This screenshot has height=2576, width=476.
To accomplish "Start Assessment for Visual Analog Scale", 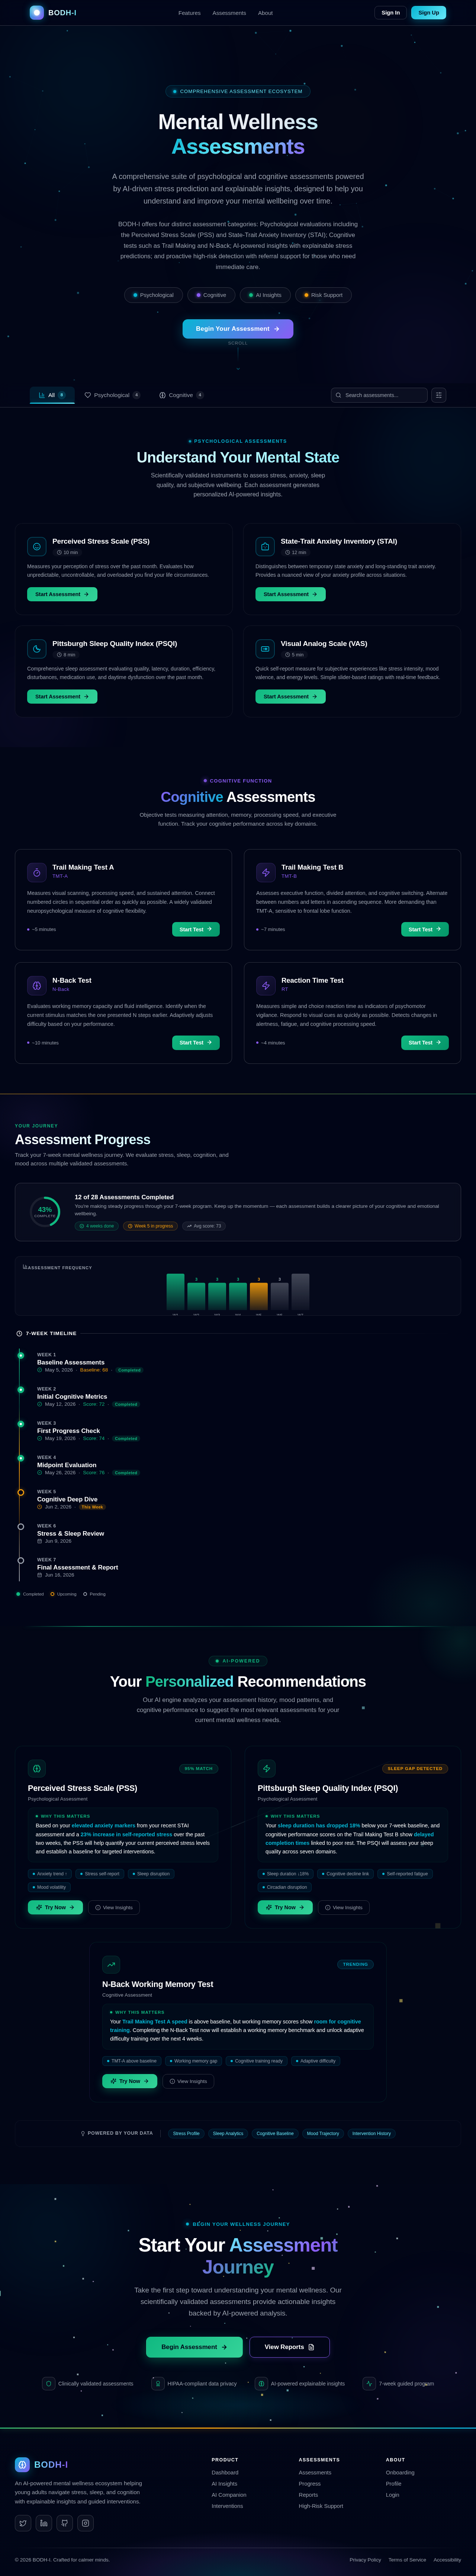I will [x=290, y=697].
